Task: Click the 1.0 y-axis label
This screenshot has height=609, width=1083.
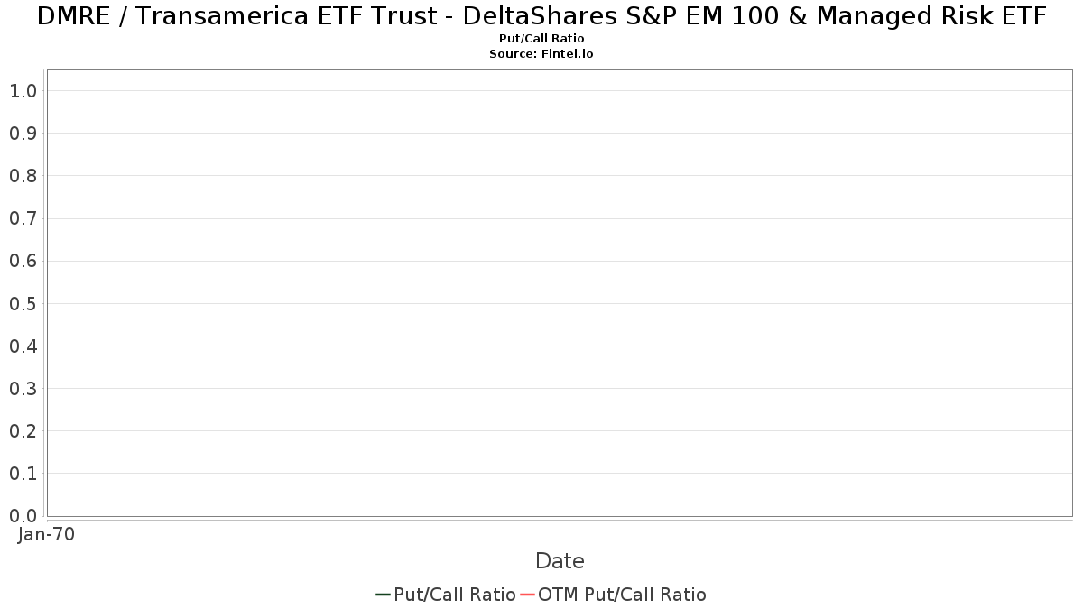Action: point(23,91)
